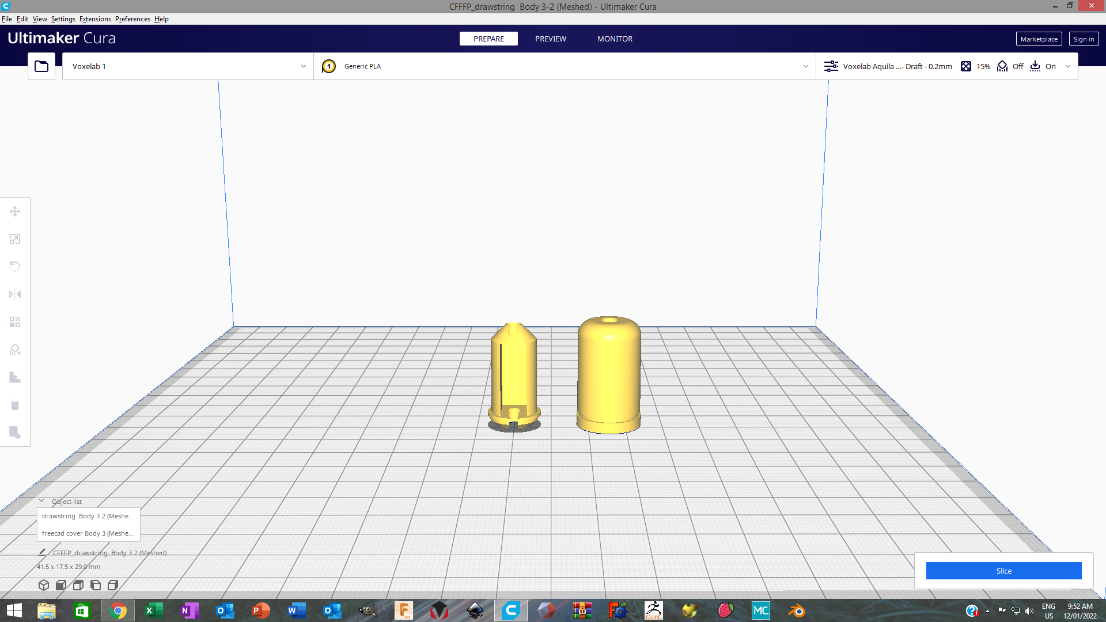1106x622 pixels.
Task: Select drawstring Body 3 2 in object list
Action: [88, 516]
